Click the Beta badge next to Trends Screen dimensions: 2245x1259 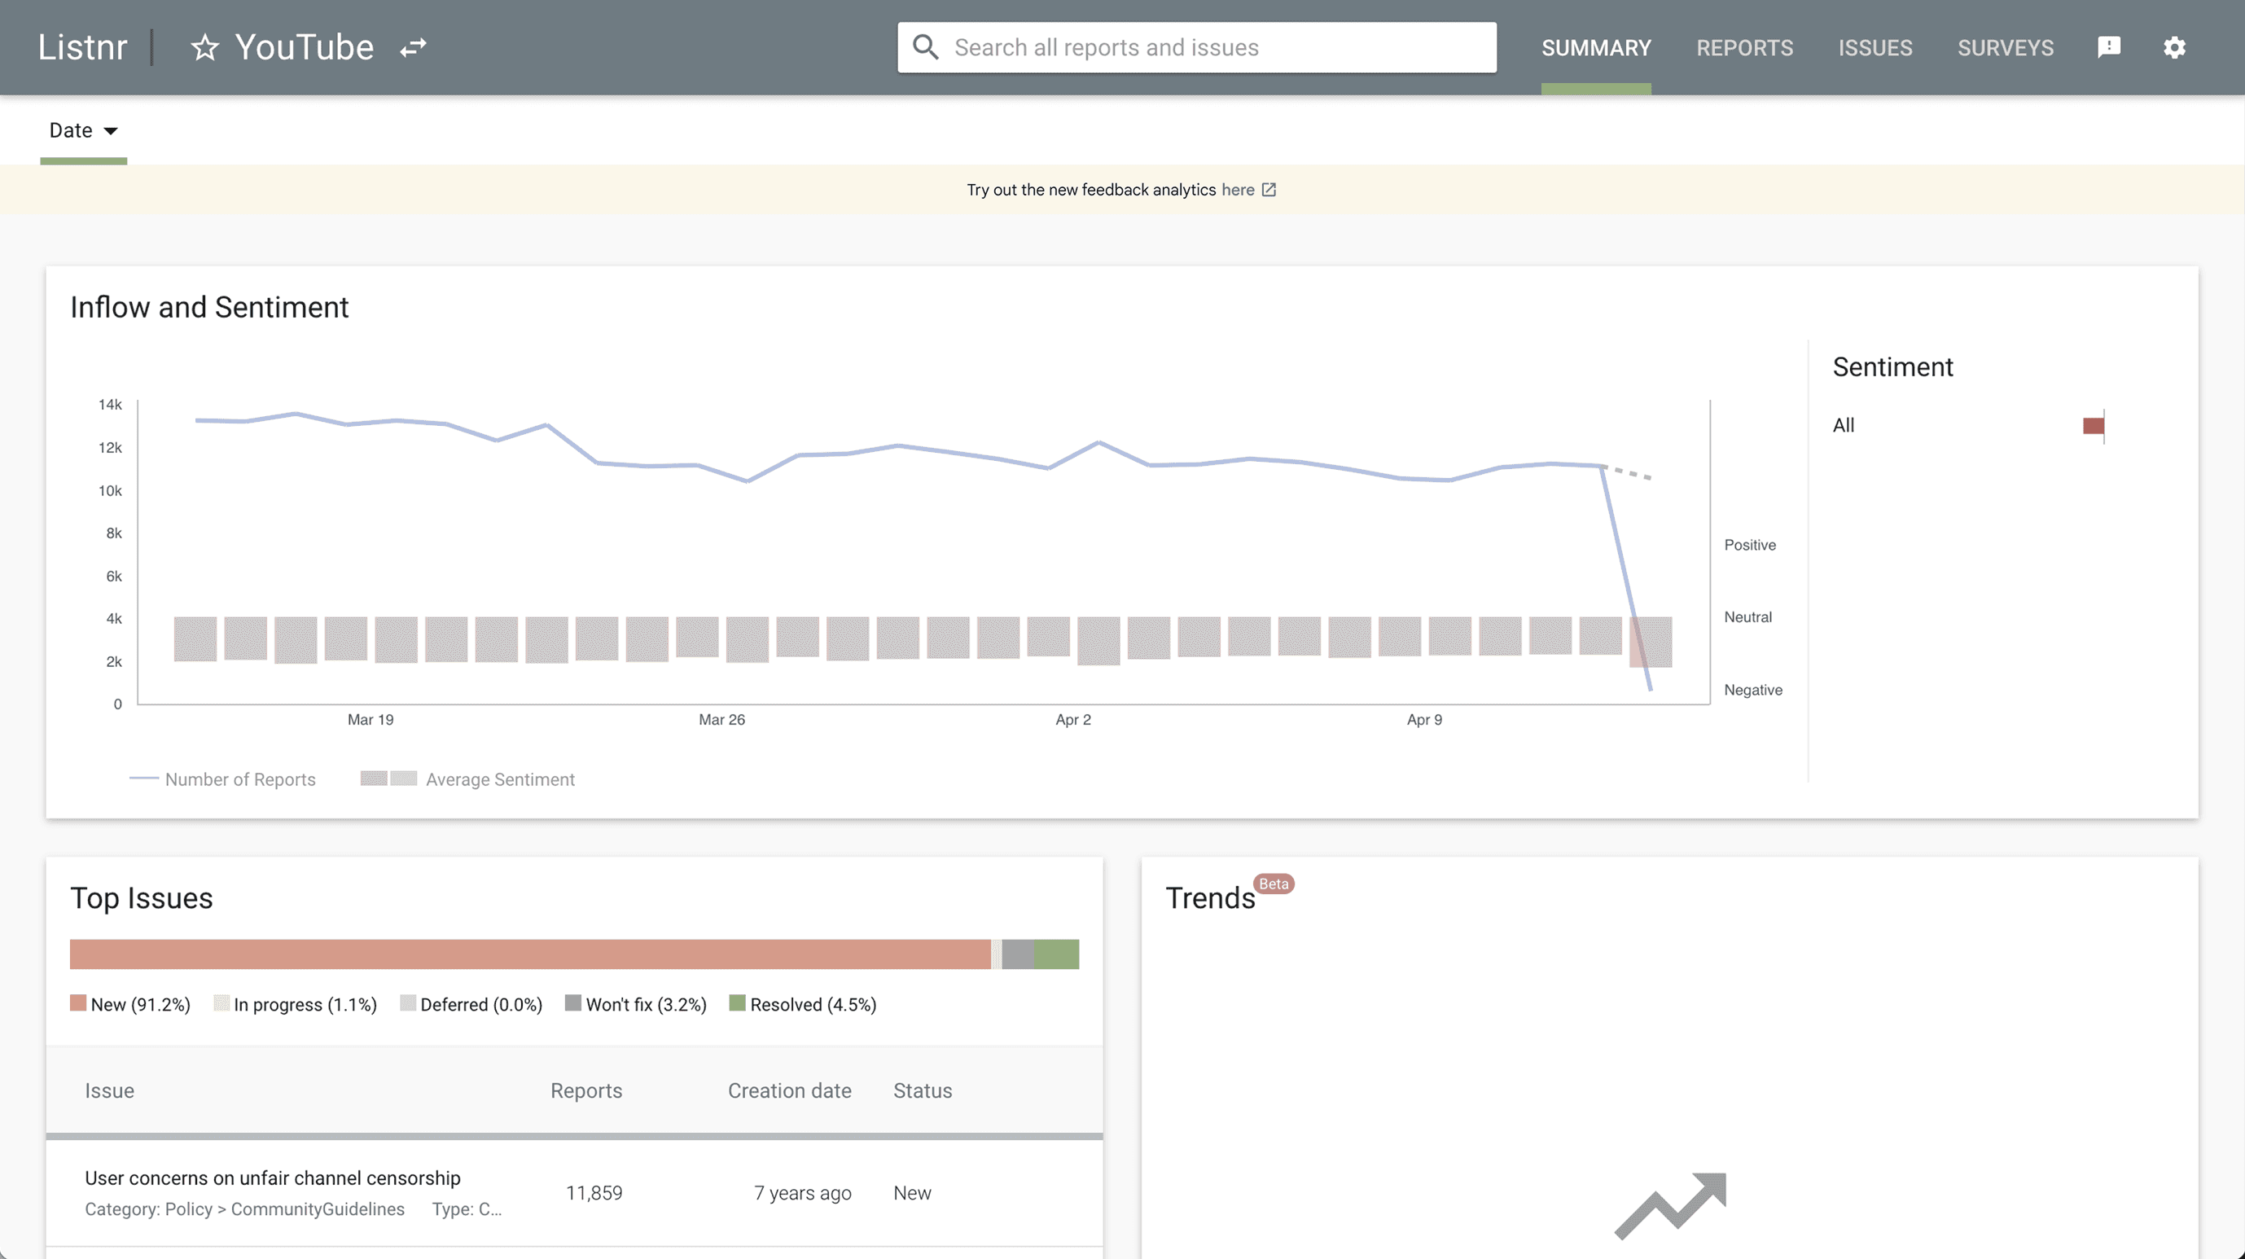(x=1274, y=884)
